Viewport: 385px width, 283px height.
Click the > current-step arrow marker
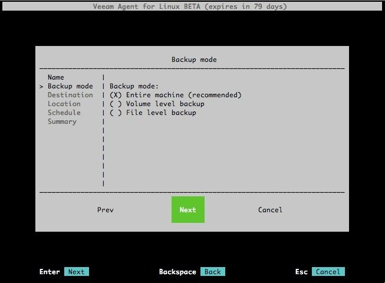coord(41,87)
